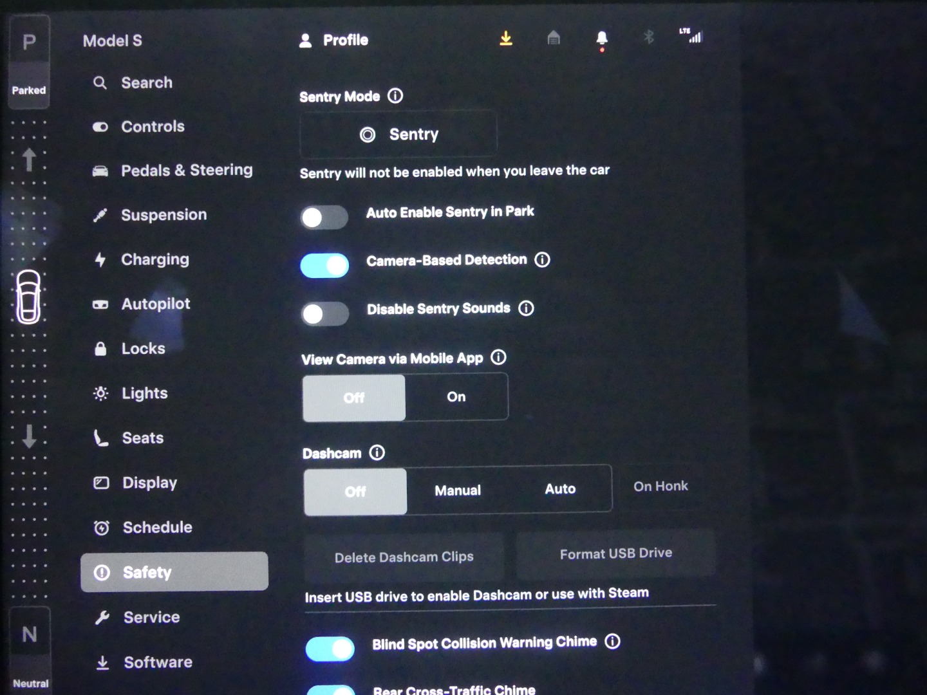This screenshot has width=927, height=695.
Task: Click the info icon next to Sentry Mode
Action: [x=395, y=97]
